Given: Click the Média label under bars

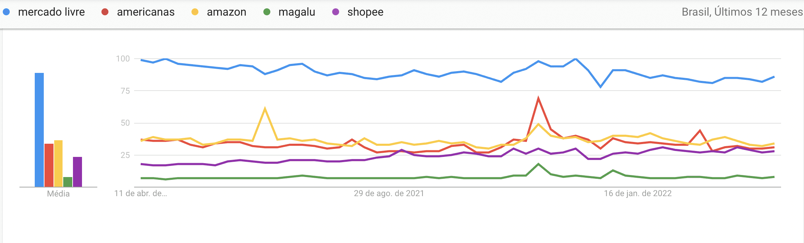Looking at the screenshot, I should tap(58, 194).
